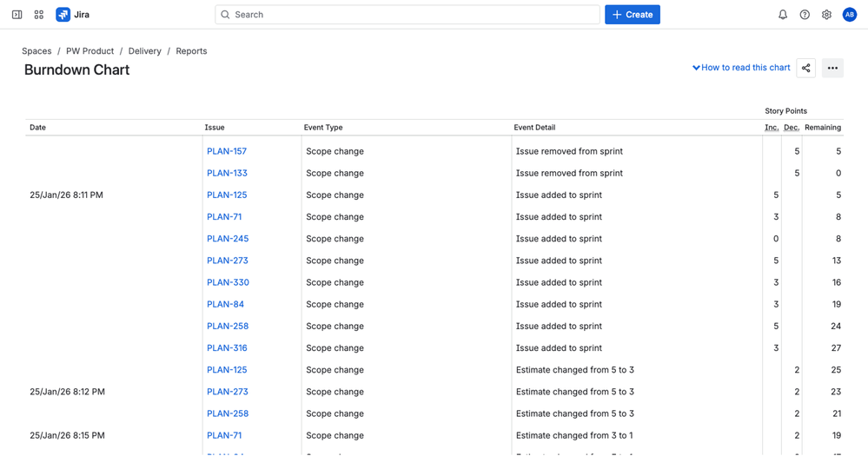Open the Delivery breadcrumb
Viewport: 868px width, 456px height.
coord(144,51)
